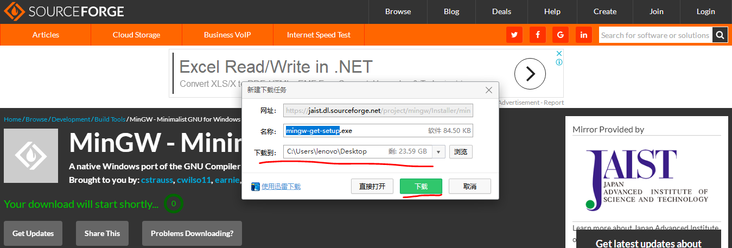Open the Internet Speed Test tab

pyautogui.click(x=319, y=35)
